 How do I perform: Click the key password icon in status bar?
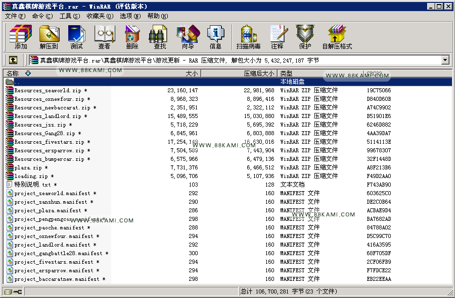(18, 291)
